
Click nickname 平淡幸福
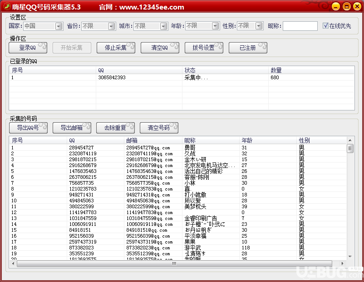pyautogui.click(x=195, y=236)
